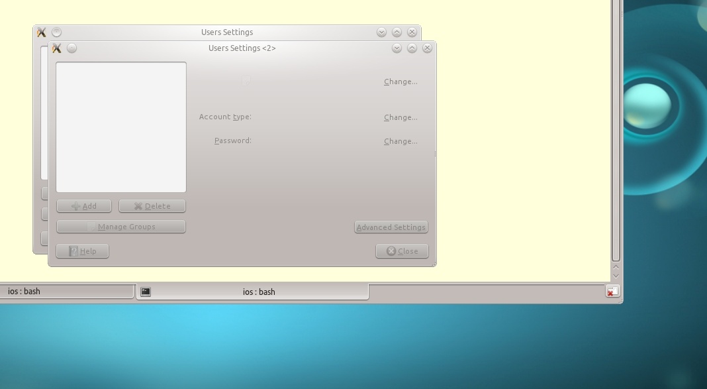
Task: Maximize the rear Users Settings window
Action: coord(397,32)
